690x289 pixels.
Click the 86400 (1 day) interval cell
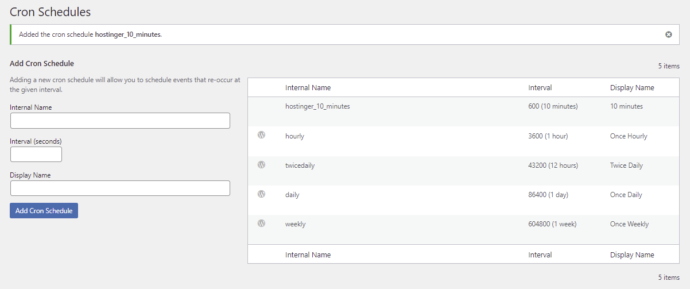548,195
